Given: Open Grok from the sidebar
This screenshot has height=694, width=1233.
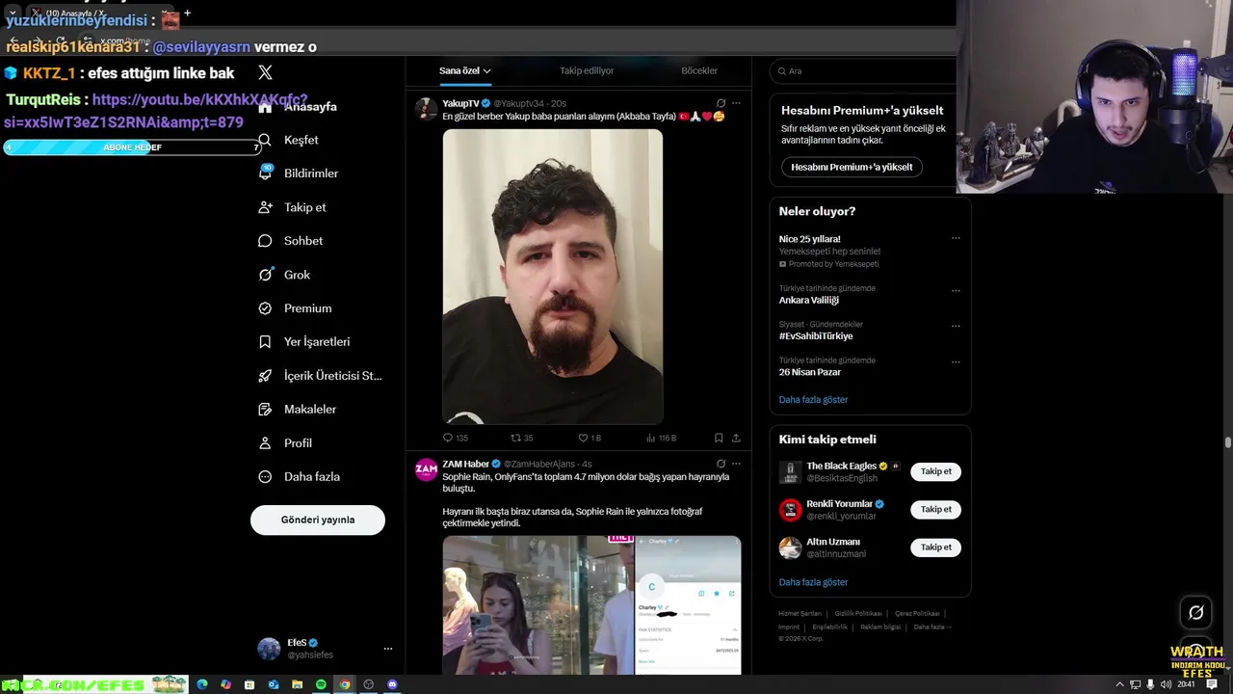Looking at the screenshot, I should point(285,275).
